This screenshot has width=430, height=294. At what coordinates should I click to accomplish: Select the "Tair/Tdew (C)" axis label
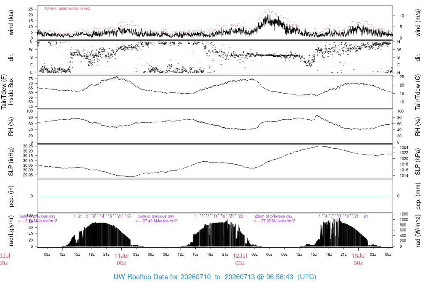pos(418,92)
